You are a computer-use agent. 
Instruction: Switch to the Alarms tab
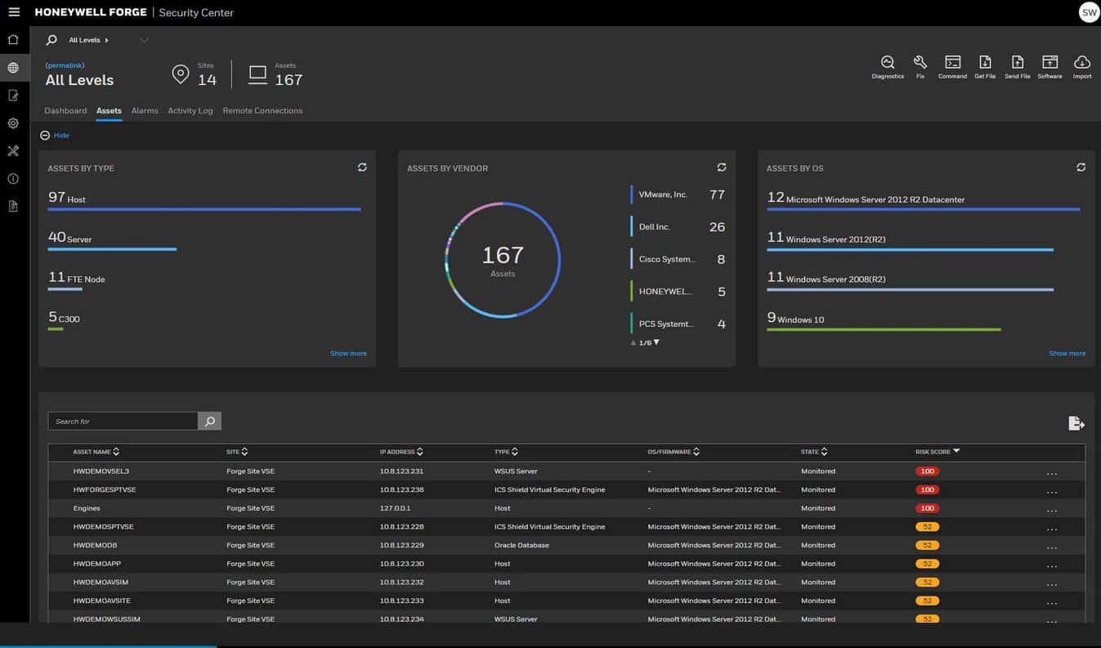point(145,110)
